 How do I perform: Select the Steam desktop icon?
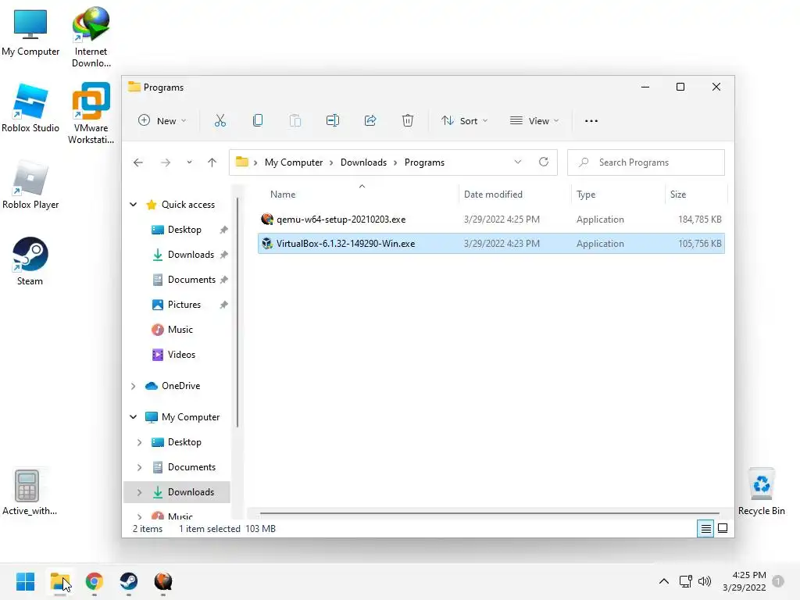(x=30, y=261)
